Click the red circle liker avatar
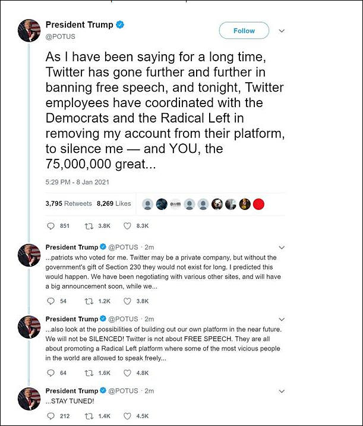 pyautogui.click(x=258, y=204)
